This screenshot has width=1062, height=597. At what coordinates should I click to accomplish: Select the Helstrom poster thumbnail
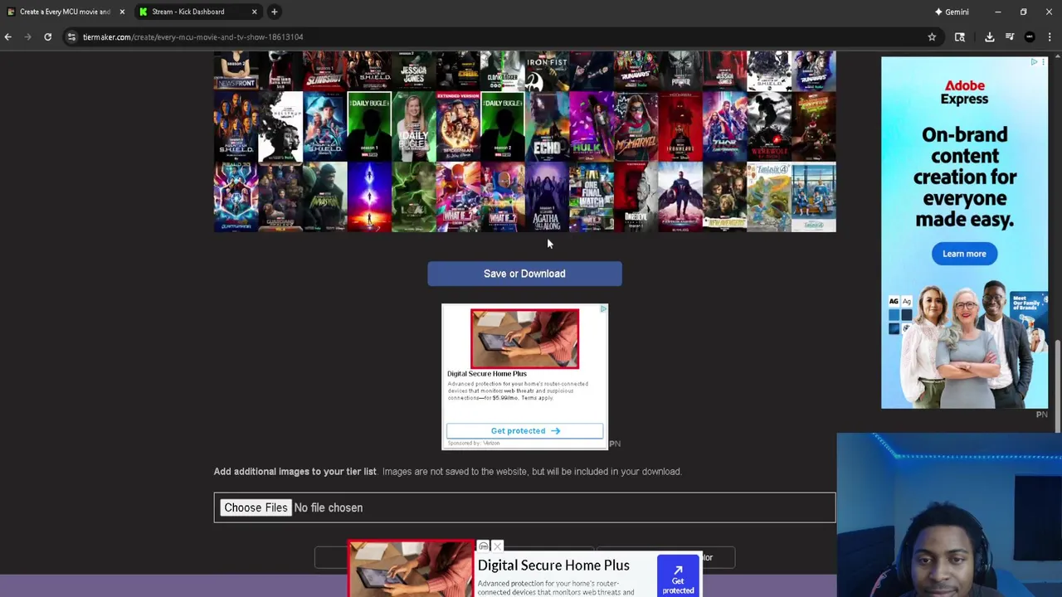click(x=280, y=127)
